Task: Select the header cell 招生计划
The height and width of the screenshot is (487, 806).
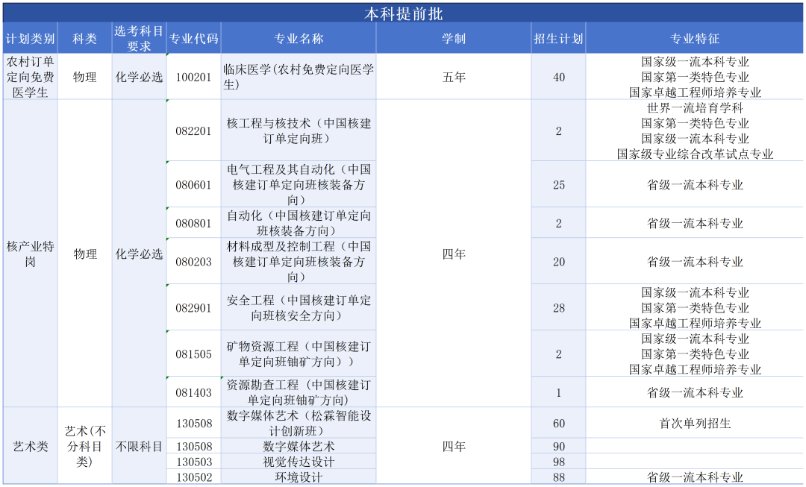Action: [559, 38]
